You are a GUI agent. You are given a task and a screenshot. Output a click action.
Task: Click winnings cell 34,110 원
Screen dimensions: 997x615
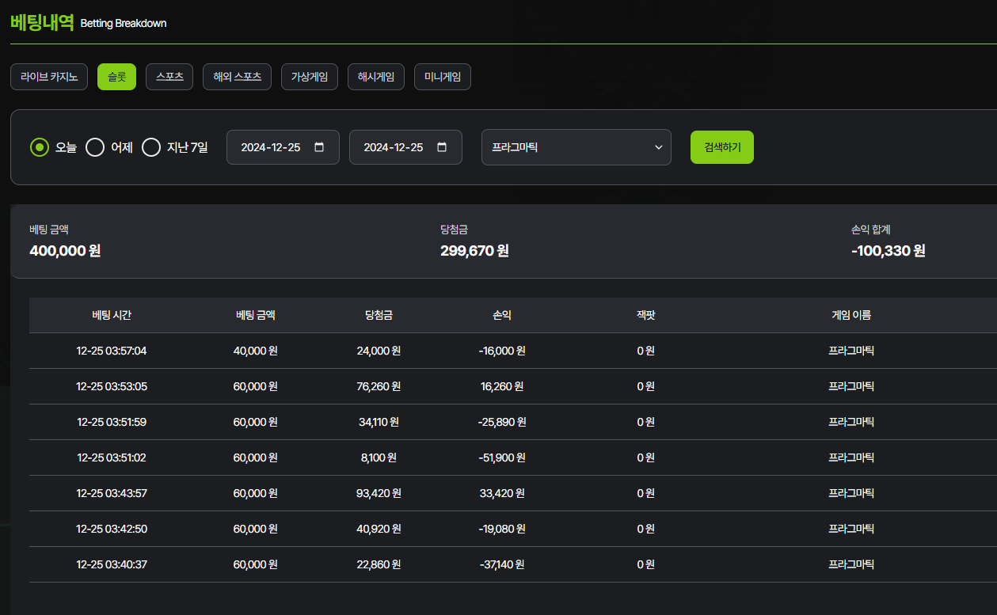coord(379,422)
